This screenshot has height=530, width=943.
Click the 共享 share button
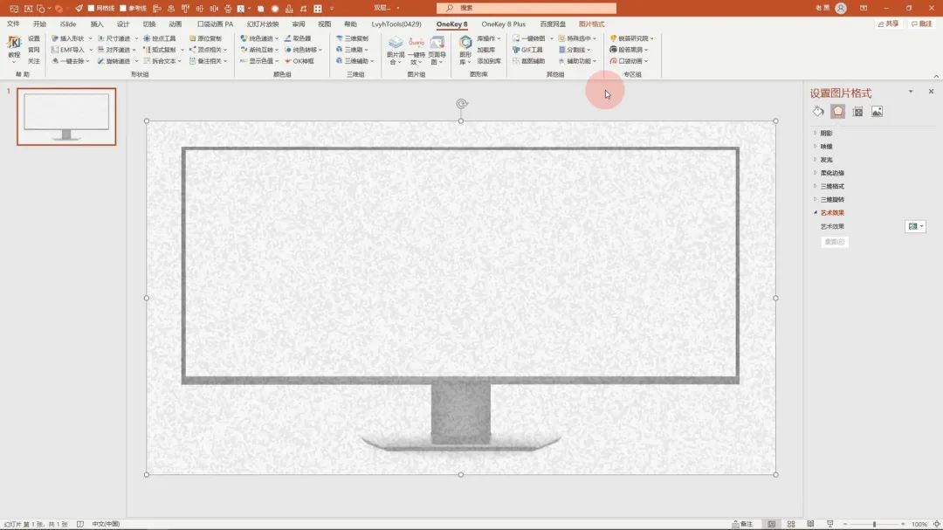click(x=888, y=24)
